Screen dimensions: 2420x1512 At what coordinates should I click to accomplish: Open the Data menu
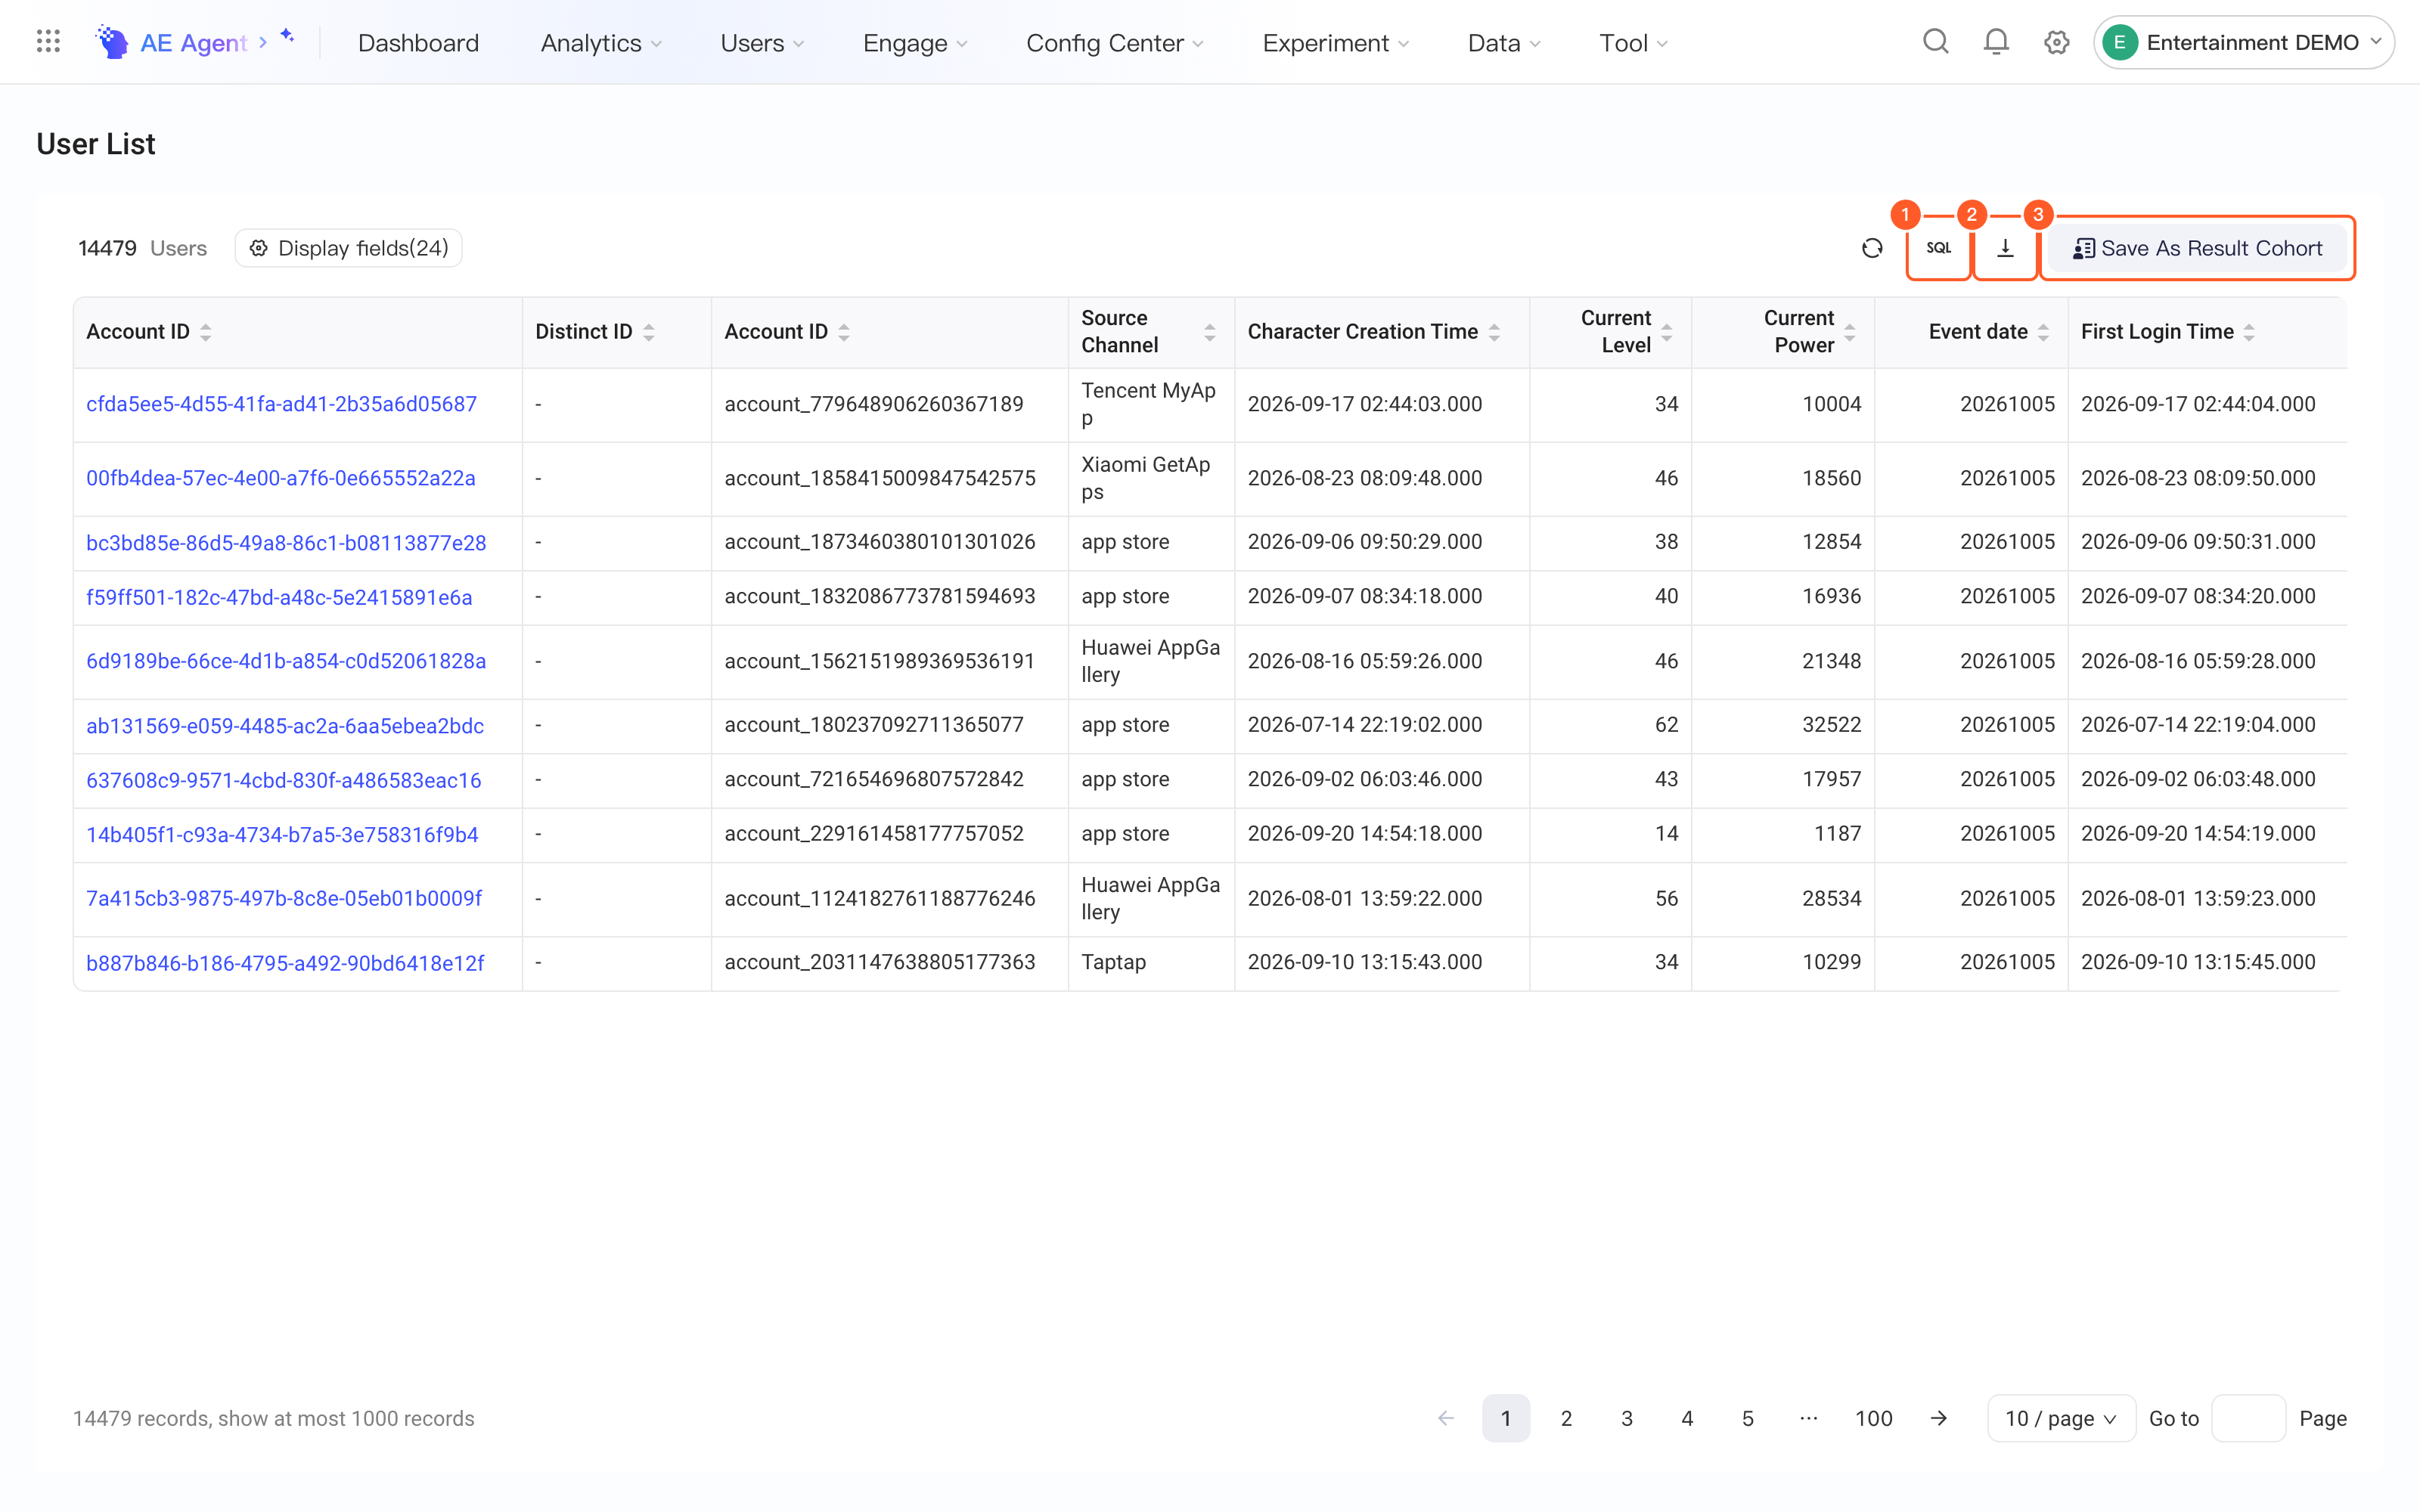point(1504,42)
